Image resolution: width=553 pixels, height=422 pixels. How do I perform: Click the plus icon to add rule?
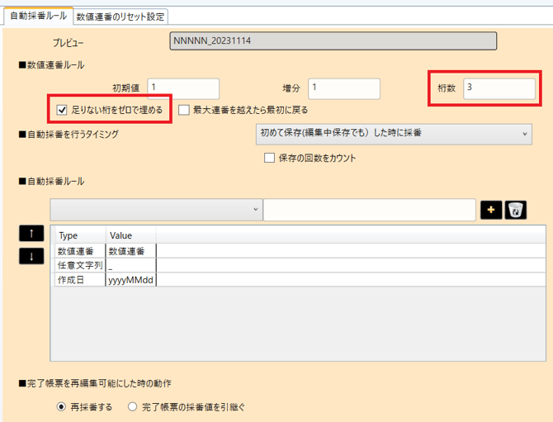point(490,211)
